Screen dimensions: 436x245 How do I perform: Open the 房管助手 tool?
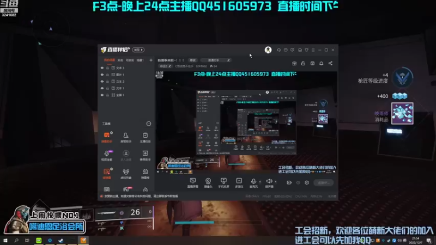[126, 137]
